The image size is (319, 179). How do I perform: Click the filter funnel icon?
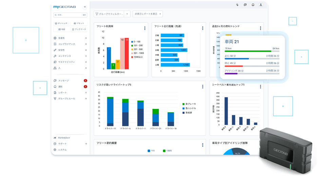97,14
